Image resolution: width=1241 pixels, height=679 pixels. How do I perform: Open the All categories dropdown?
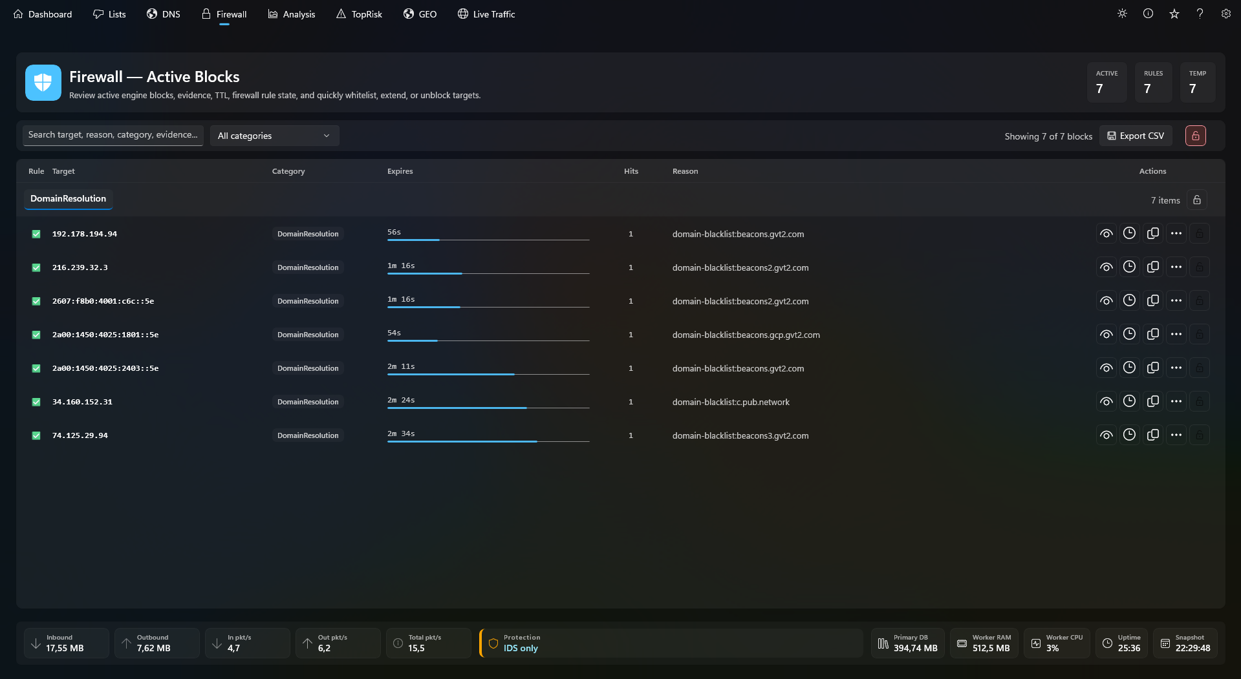pos(274,136)
